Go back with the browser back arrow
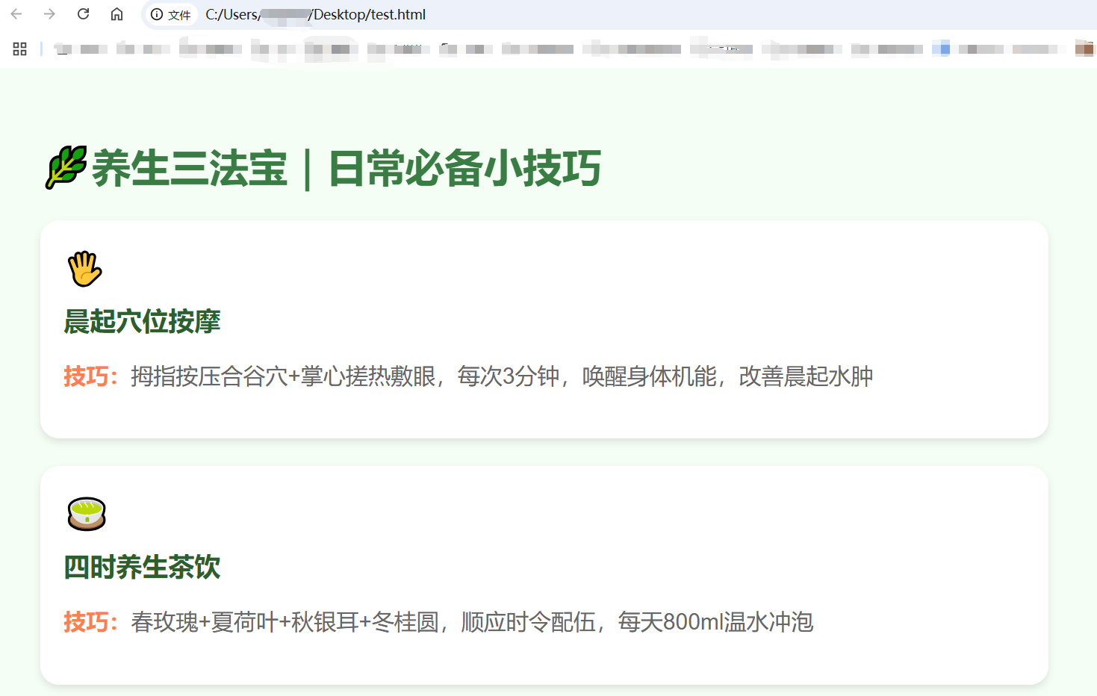 16,14
